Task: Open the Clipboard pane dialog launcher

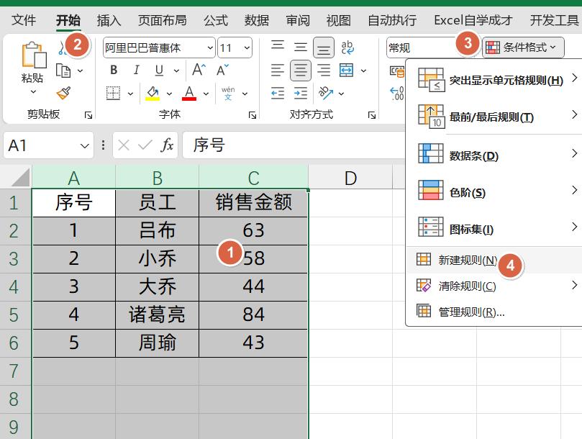Action: [88, 115]
